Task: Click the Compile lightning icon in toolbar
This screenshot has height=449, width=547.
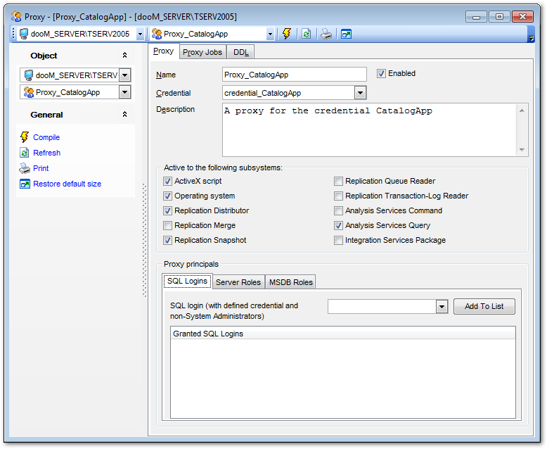Action: pos(287,34)
